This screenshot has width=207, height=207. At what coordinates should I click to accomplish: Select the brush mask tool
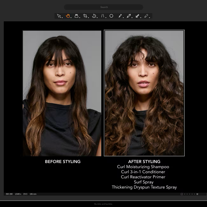(x=120, y=16)
